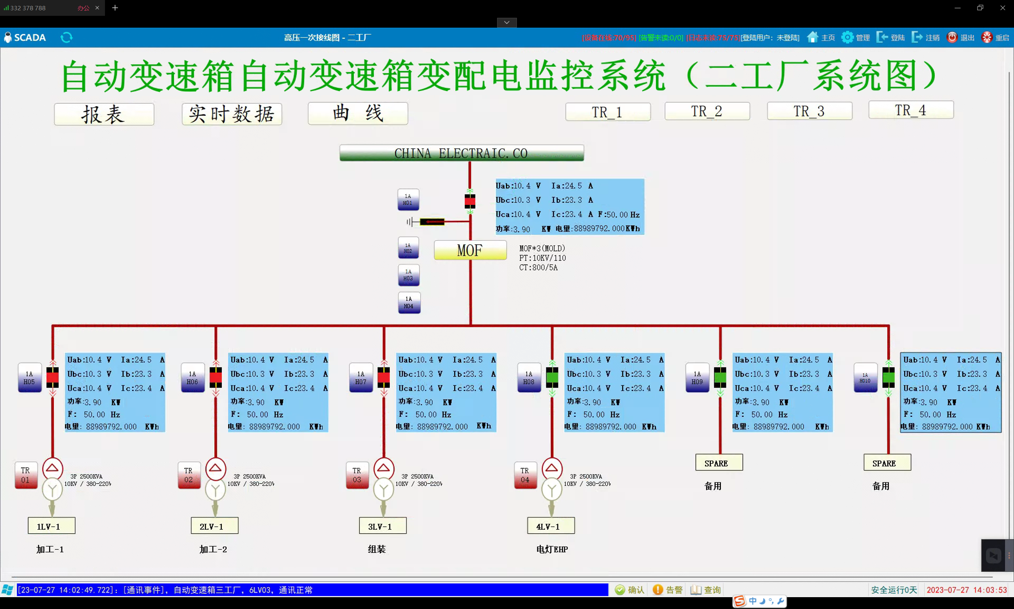
Task: Toggle the red 1A H05 breaker switch
Action: (53, 378)
